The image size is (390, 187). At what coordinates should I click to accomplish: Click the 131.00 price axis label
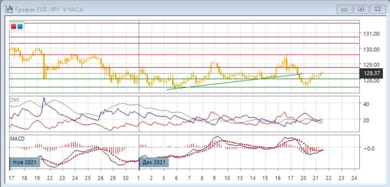371,34
